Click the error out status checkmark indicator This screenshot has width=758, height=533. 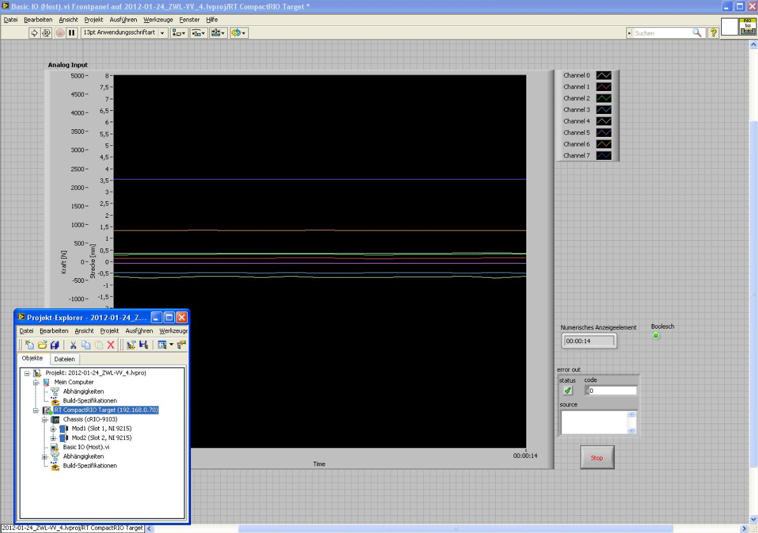pyautogui.click(x=568, y=390)
